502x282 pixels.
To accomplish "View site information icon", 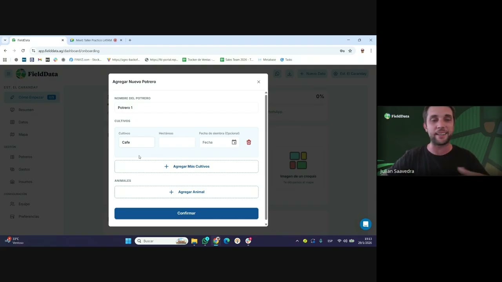I will coord(33,51).
